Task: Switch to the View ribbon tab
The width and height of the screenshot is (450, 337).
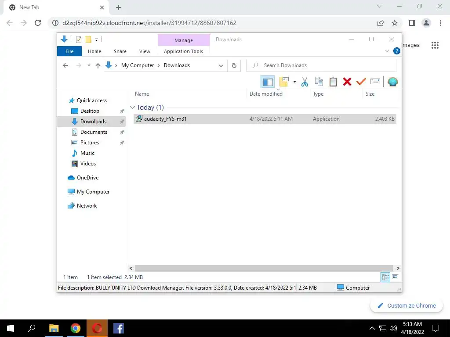Action: coord(145,51)
